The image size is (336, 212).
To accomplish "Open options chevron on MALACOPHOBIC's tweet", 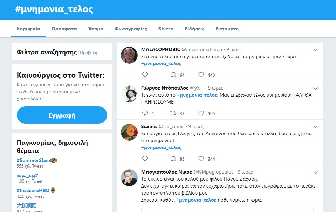I will tap(315, 50).
